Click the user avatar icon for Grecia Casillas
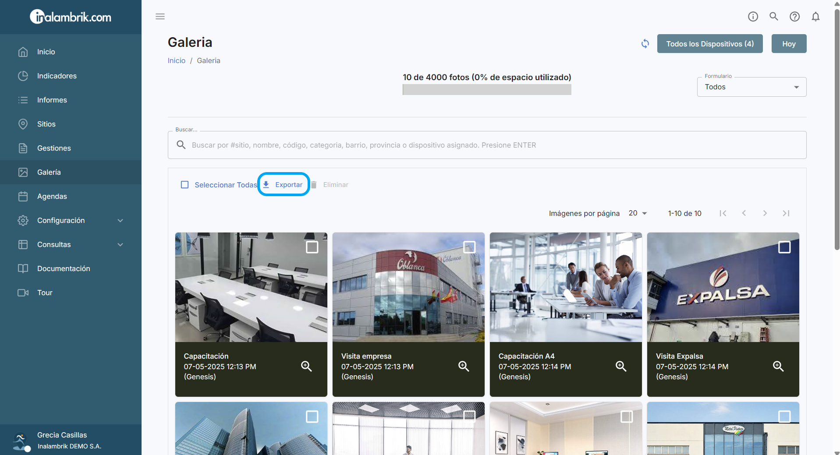The width and height of the screenshot is (840, 455). tap(21, 442)
